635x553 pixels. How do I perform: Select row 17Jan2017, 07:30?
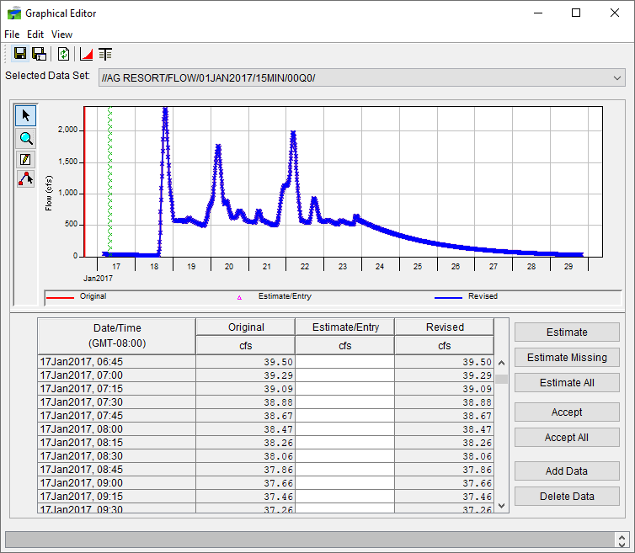[x=265, y=402]
